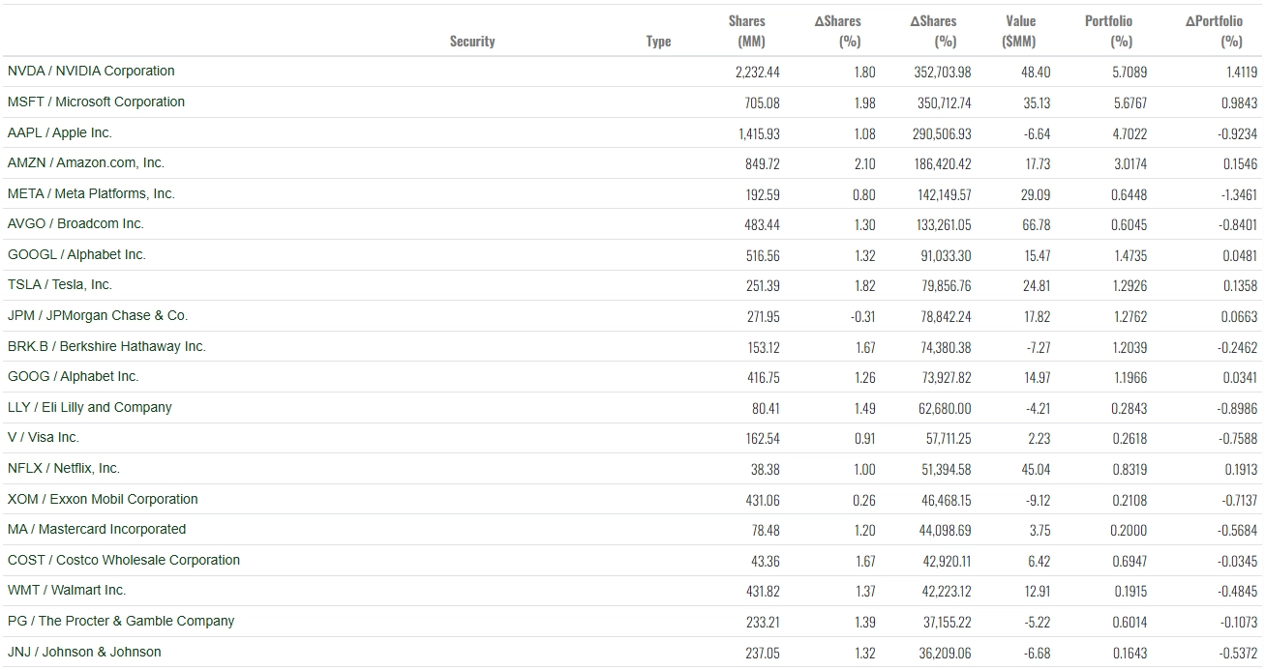Viewport: 1265px width, 670px height.
Task: Click Apple's value cell -6.64
Action: 1038,133
